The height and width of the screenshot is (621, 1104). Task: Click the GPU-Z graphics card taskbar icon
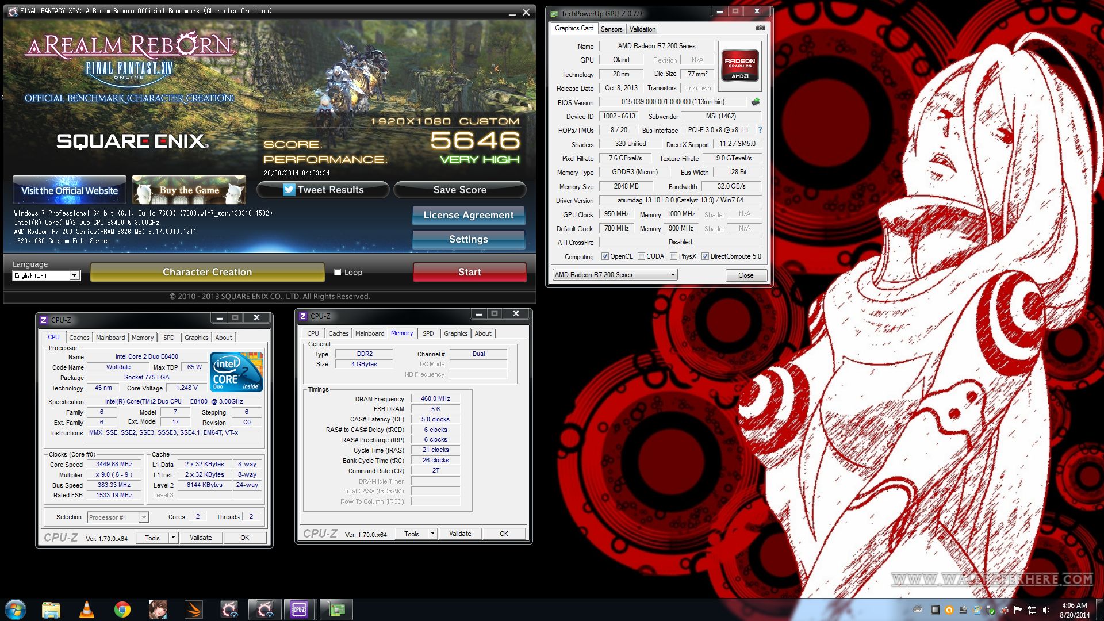coord(336,609)
